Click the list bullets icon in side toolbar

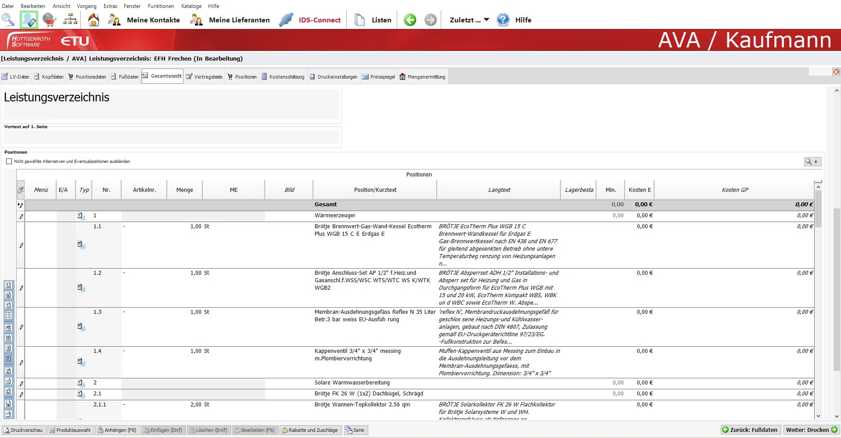(8, 315)
